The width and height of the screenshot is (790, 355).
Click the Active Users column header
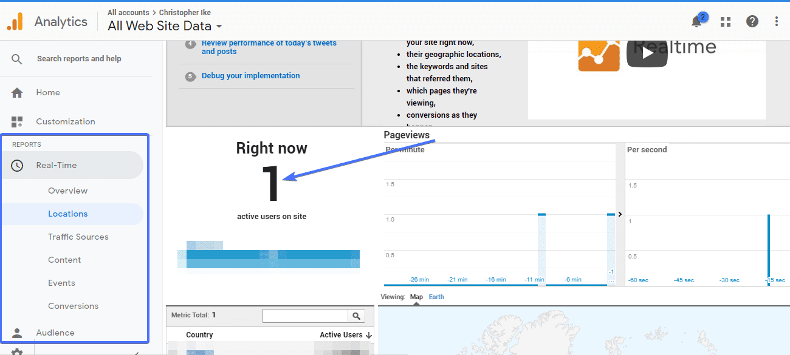click(341, 335)
